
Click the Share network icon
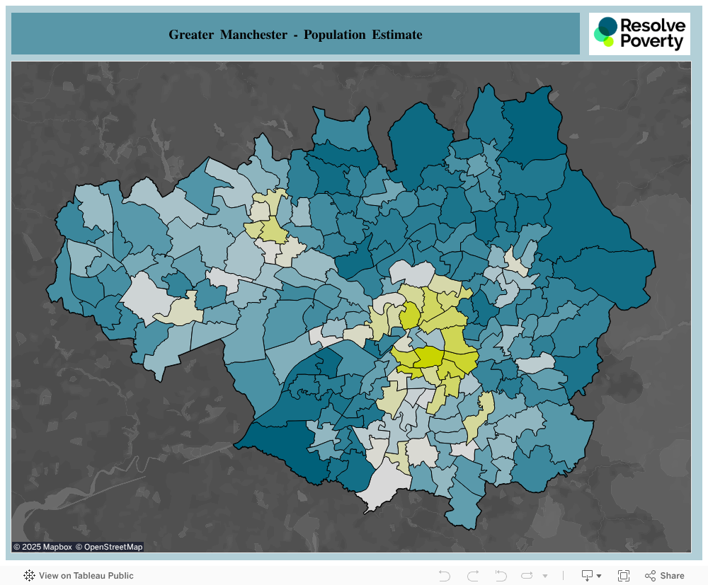click(650, 576)
